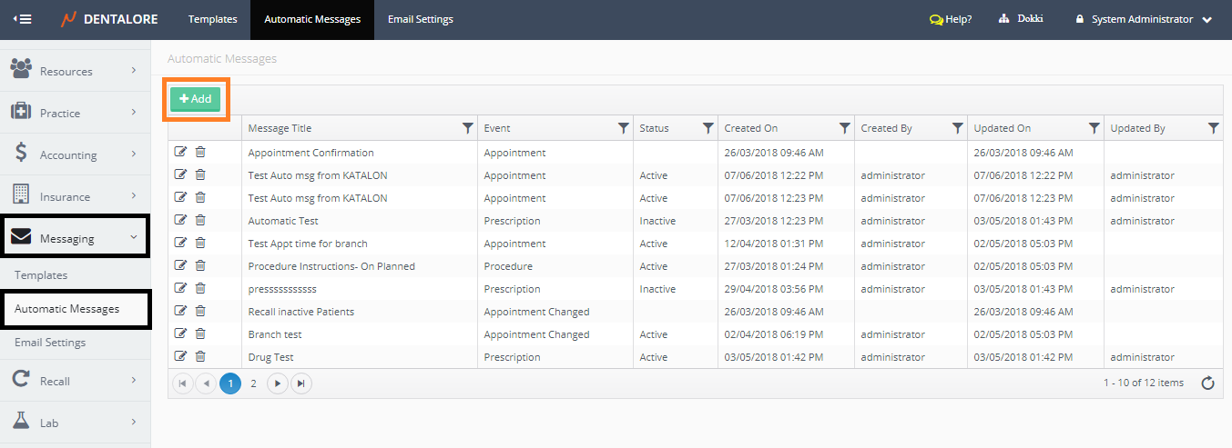Jump to the last page of results

click(301, 383)
